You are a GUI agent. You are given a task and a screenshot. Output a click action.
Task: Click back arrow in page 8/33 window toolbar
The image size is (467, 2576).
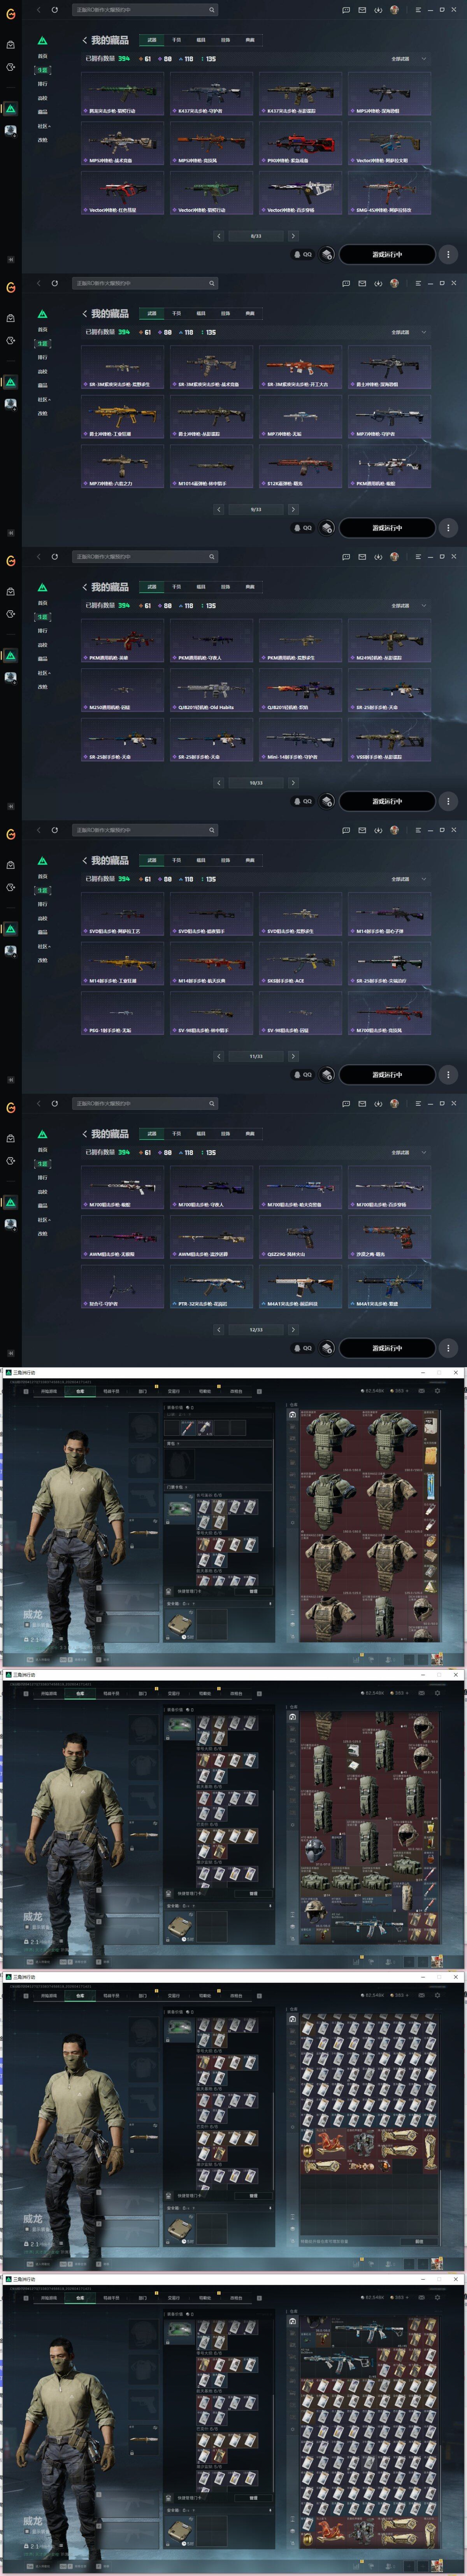point(39,10)
